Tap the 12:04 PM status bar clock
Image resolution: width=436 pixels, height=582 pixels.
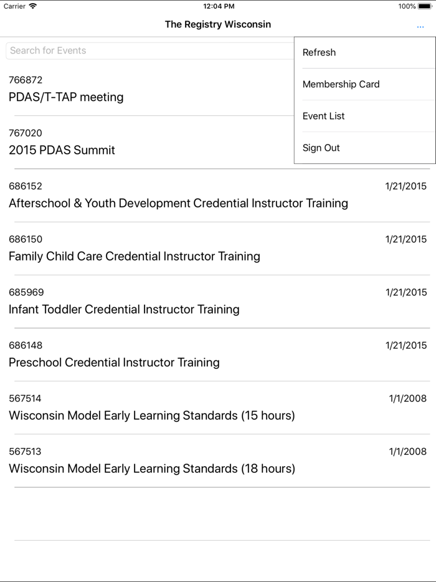[219, 6]
